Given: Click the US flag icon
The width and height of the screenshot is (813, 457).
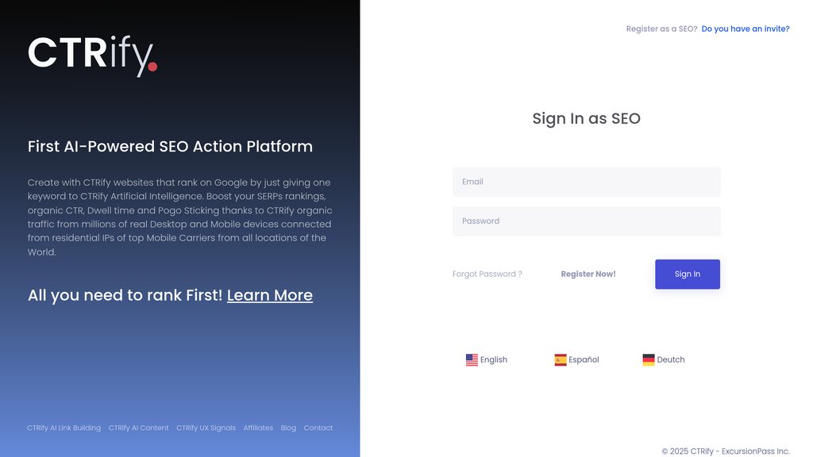Looking at the screenshot, I should click(x=472, y=359).
